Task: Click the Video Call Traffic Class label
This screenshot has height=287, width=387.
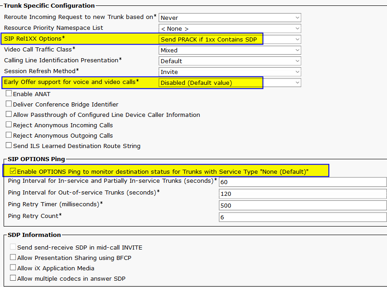Action: click(x=39, y=50)
